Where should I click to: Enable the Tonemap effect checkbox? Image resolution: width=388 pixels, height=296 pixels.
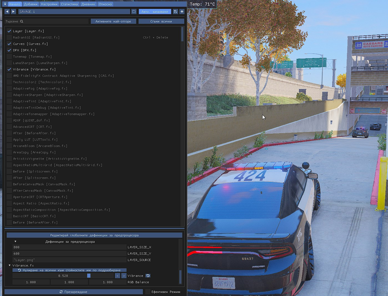(9, 57)
